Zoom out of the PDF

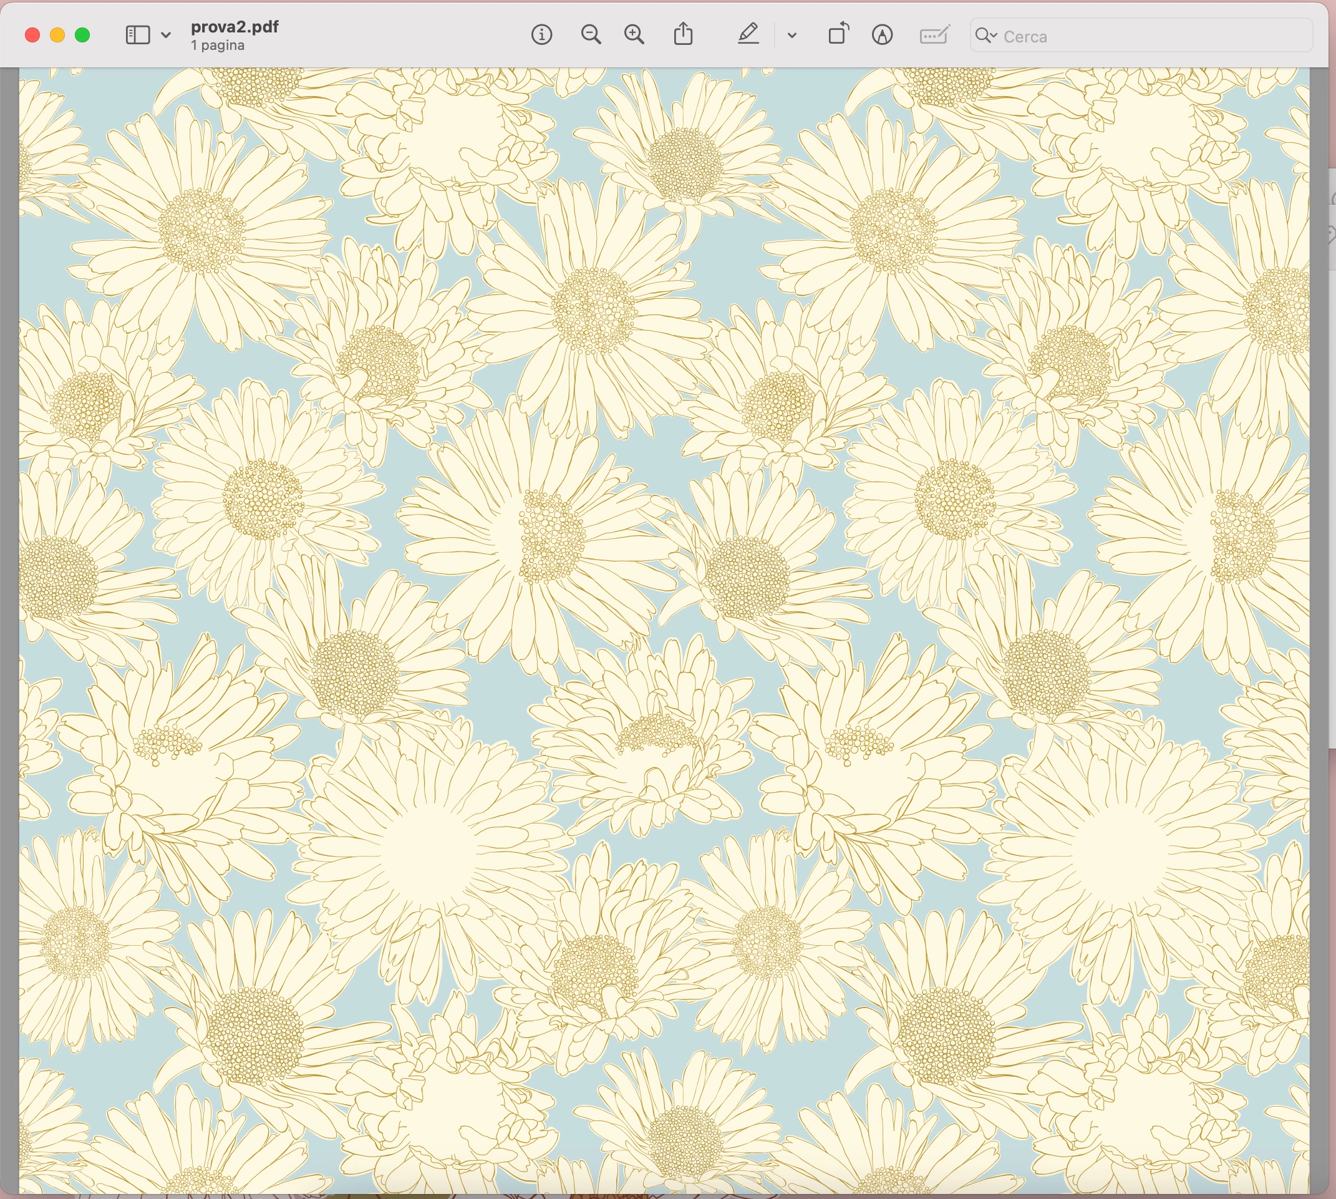[x=591, y=35]
